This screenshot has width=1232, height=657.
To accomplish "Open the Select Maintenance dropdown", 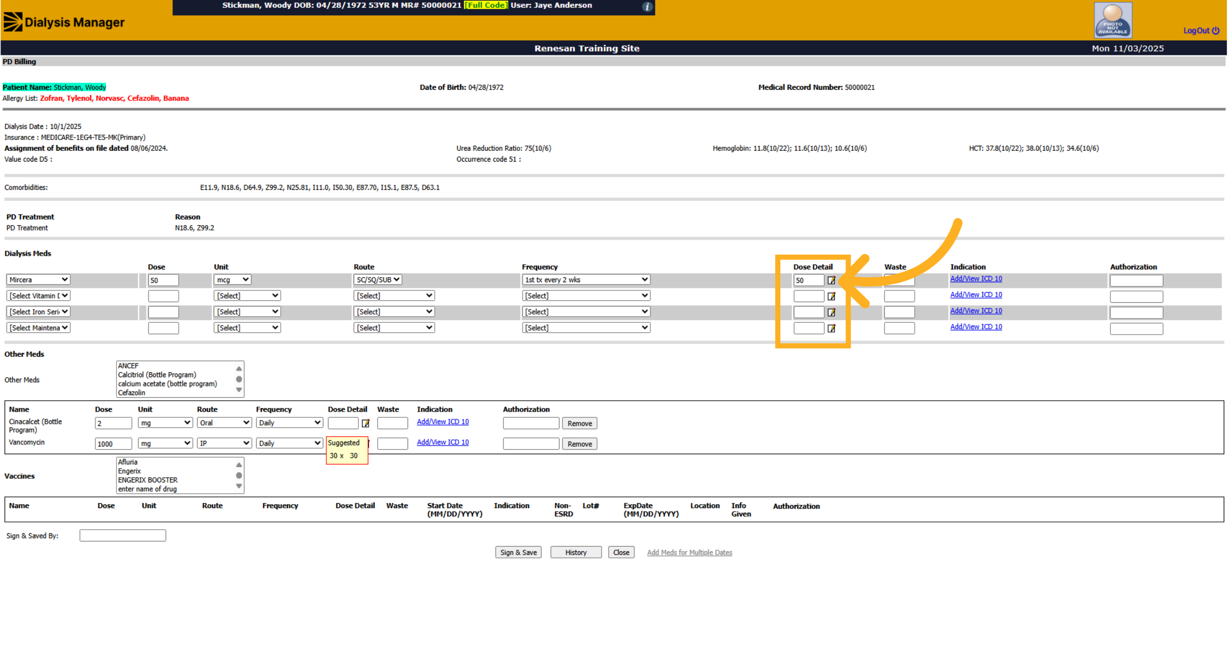I will [38, 327].
